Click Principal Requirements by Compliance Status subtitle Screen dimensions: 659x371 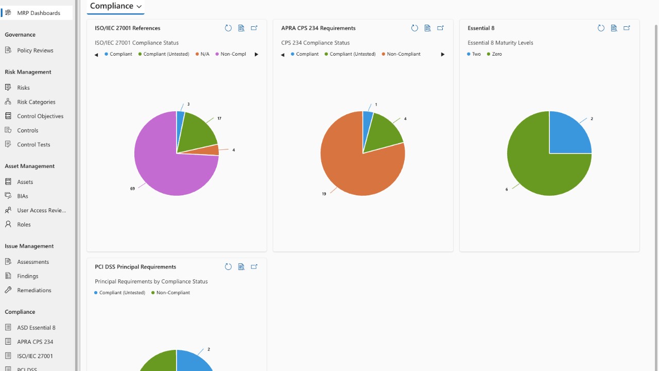[x=151, y=281]
